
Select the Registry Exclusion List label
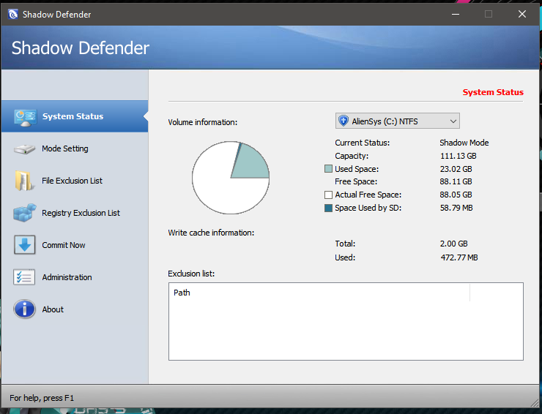(81, 213)
